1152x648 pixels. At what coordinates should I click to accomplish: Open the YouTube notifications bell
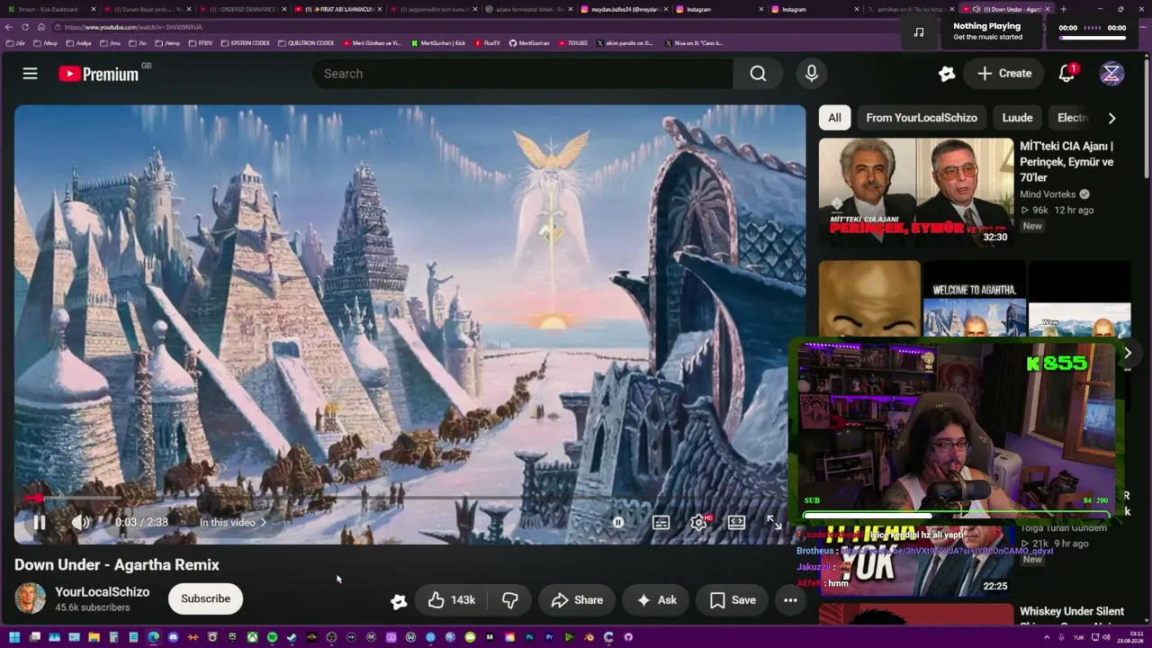coord(1066,74)
